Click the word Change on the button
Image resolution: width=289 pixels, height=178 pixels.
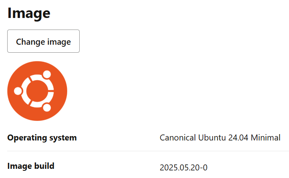click(x=29, y=42)
